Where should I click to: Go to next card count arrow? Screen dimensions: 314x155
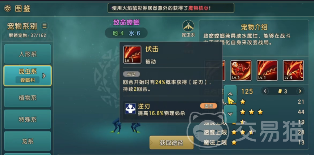300,91
